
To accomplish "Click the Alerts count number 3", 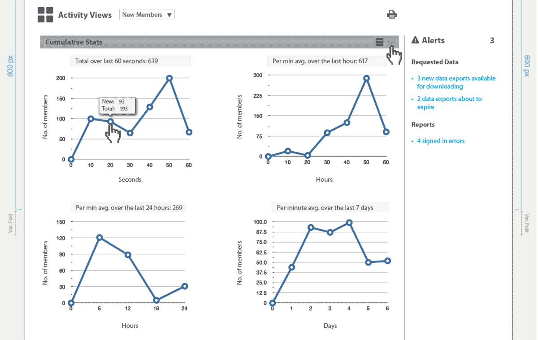I will tap(492, 40).
